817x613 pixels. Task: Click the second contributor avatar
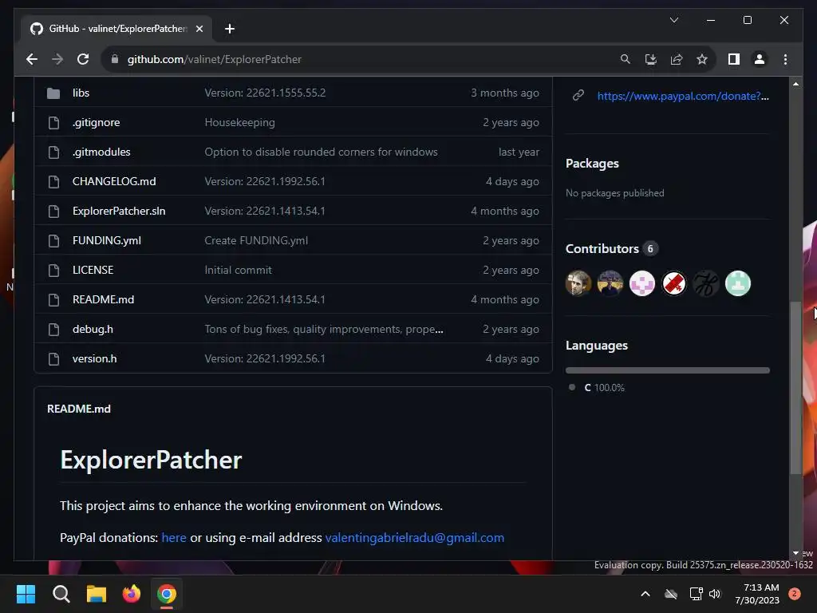(610, 283)
